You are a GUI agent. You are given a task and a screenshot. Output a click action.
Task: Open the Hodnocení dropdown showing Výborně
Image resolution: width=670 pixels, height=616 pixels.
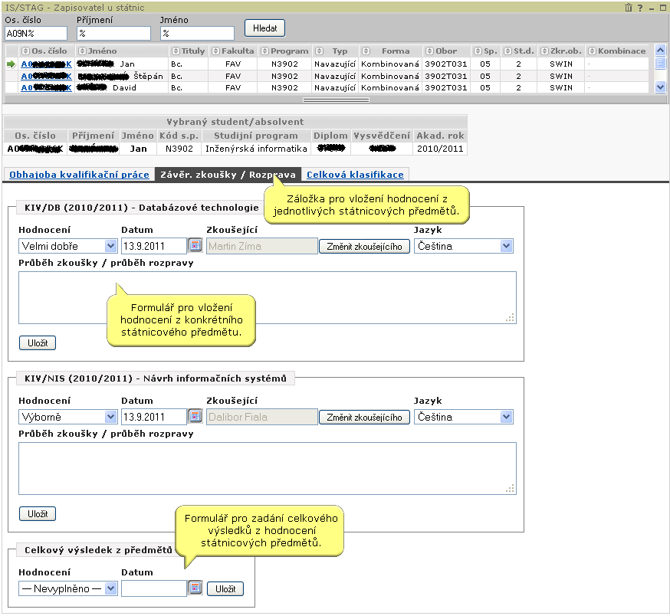tap(68, 417)
